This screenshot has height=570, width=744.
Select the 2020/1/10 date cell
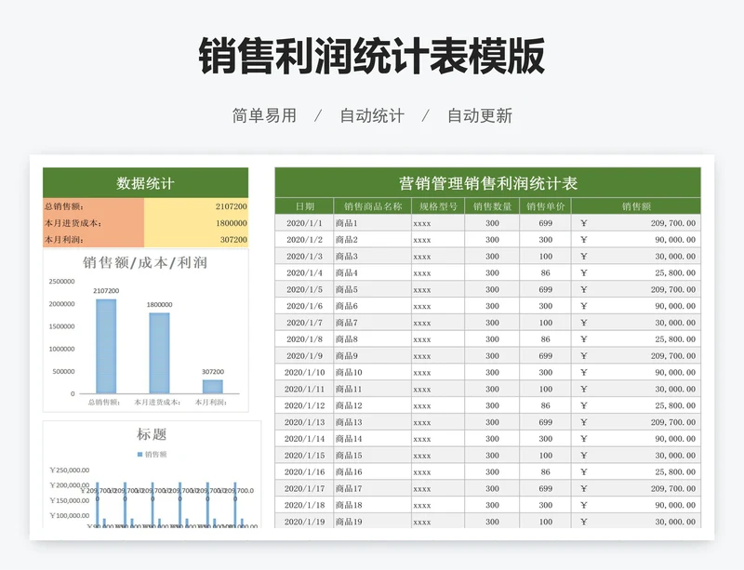(x=304, y=372)
